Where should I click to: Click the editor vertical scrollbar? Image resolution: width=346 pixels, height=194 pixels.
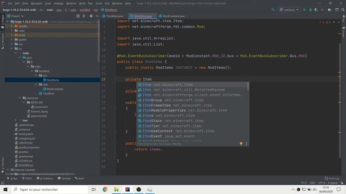coord(340,100)
